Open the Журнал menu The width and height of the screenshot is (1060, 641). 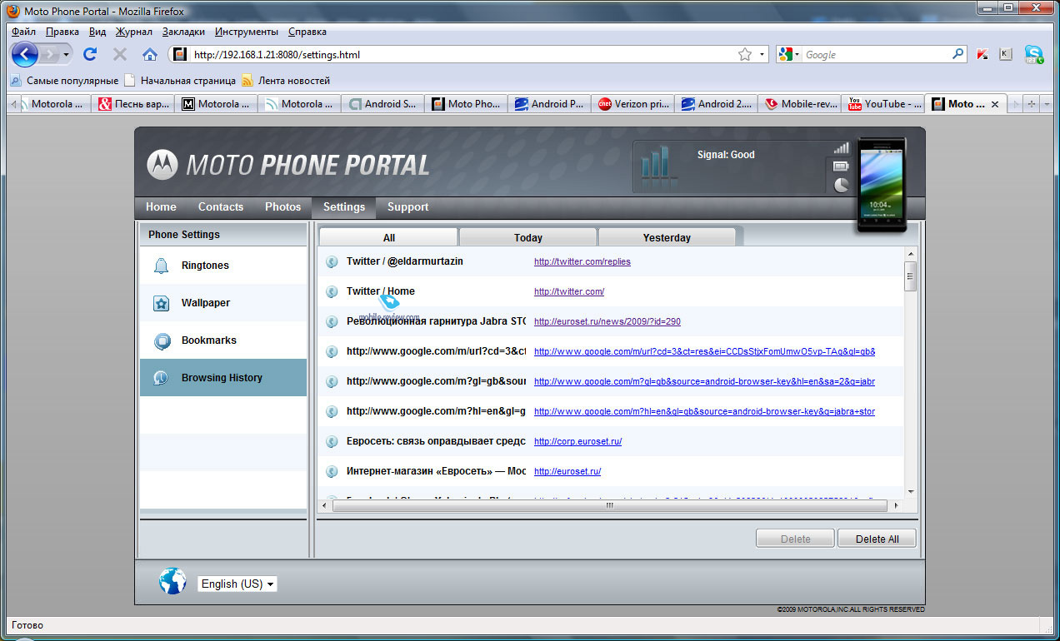click(x=133, y=32)
